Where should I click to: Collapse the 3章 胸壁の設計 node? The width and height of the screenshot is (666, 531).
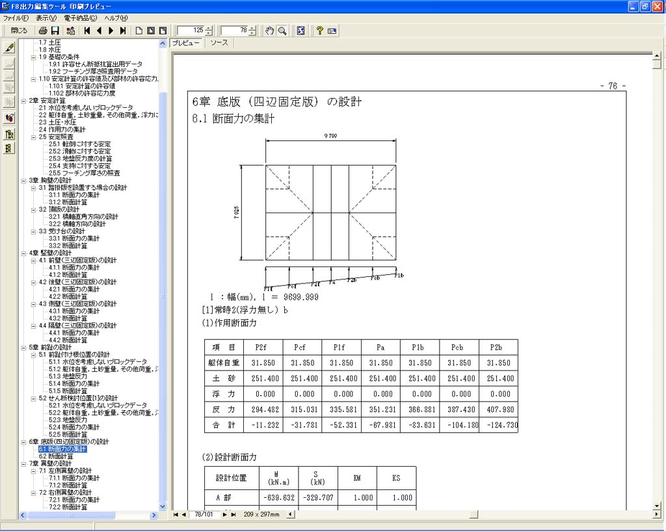24,181
